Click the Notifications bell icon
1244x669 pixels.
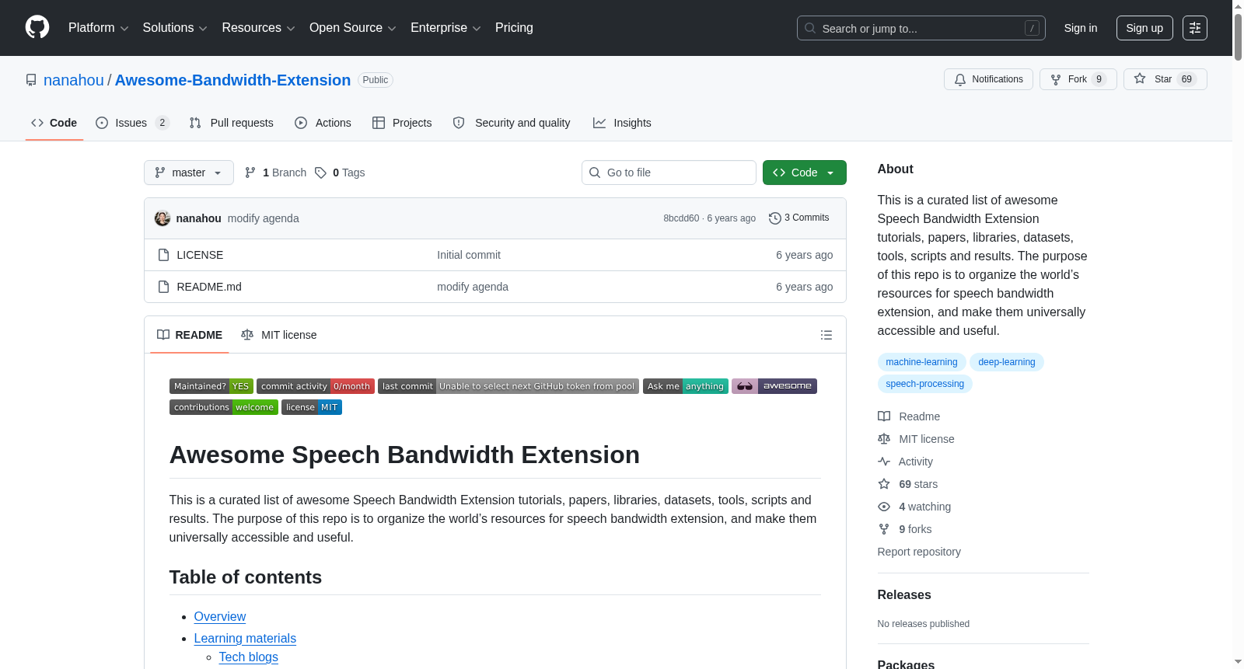point(960,79)
